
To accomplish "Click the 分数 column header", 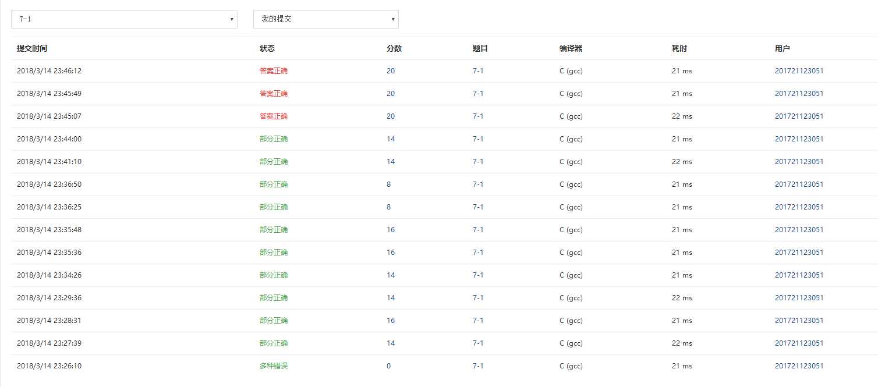I will click(394, 49).
